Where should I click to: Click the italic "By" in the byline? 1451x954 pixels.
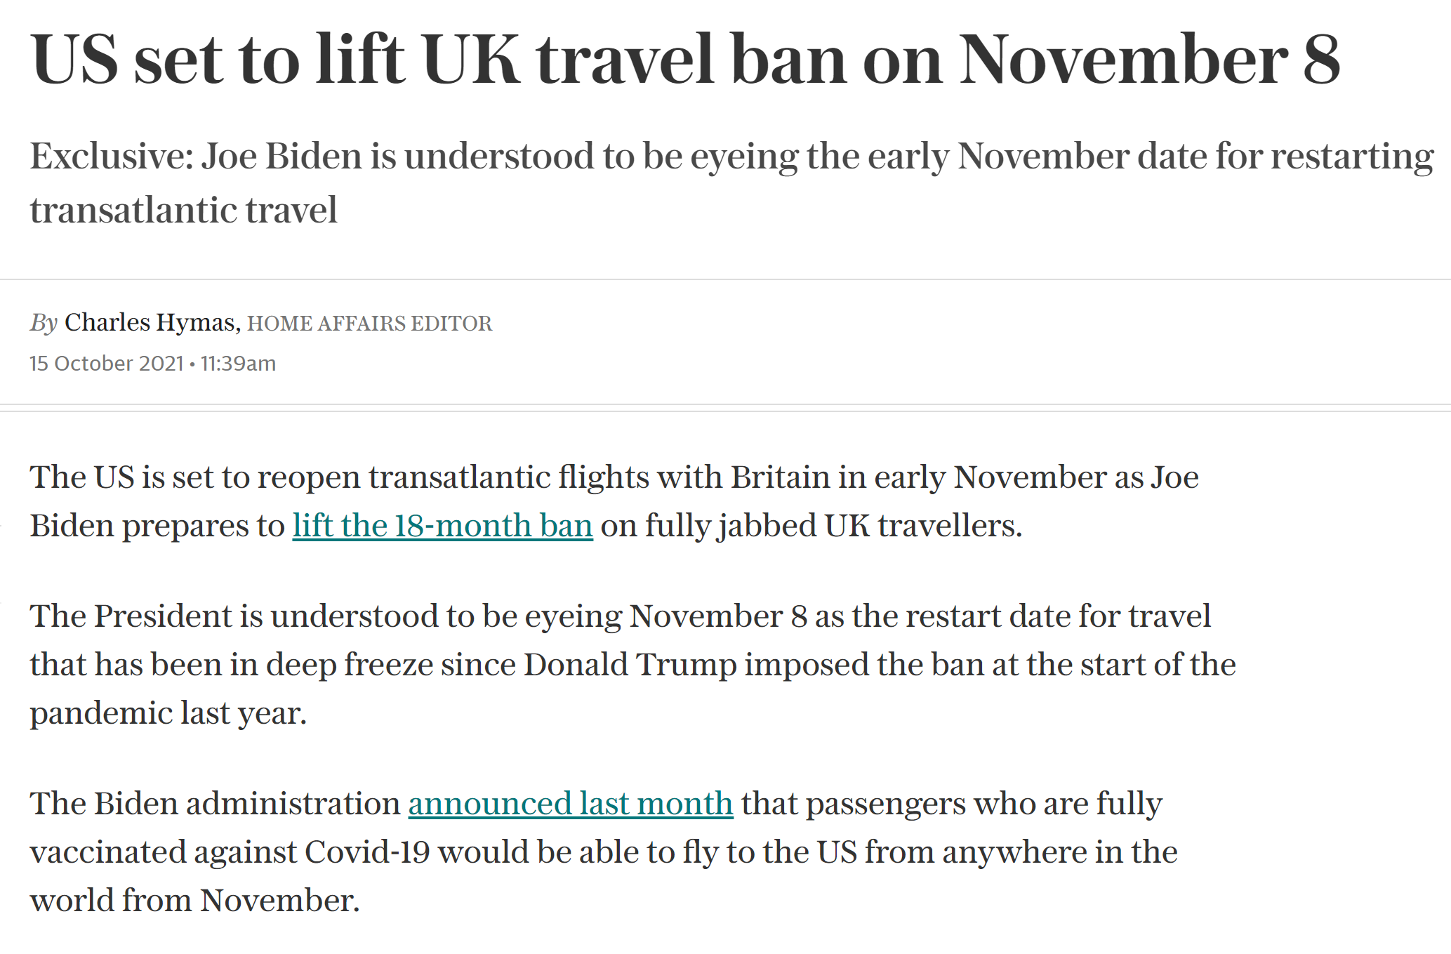tap(44, 322)
